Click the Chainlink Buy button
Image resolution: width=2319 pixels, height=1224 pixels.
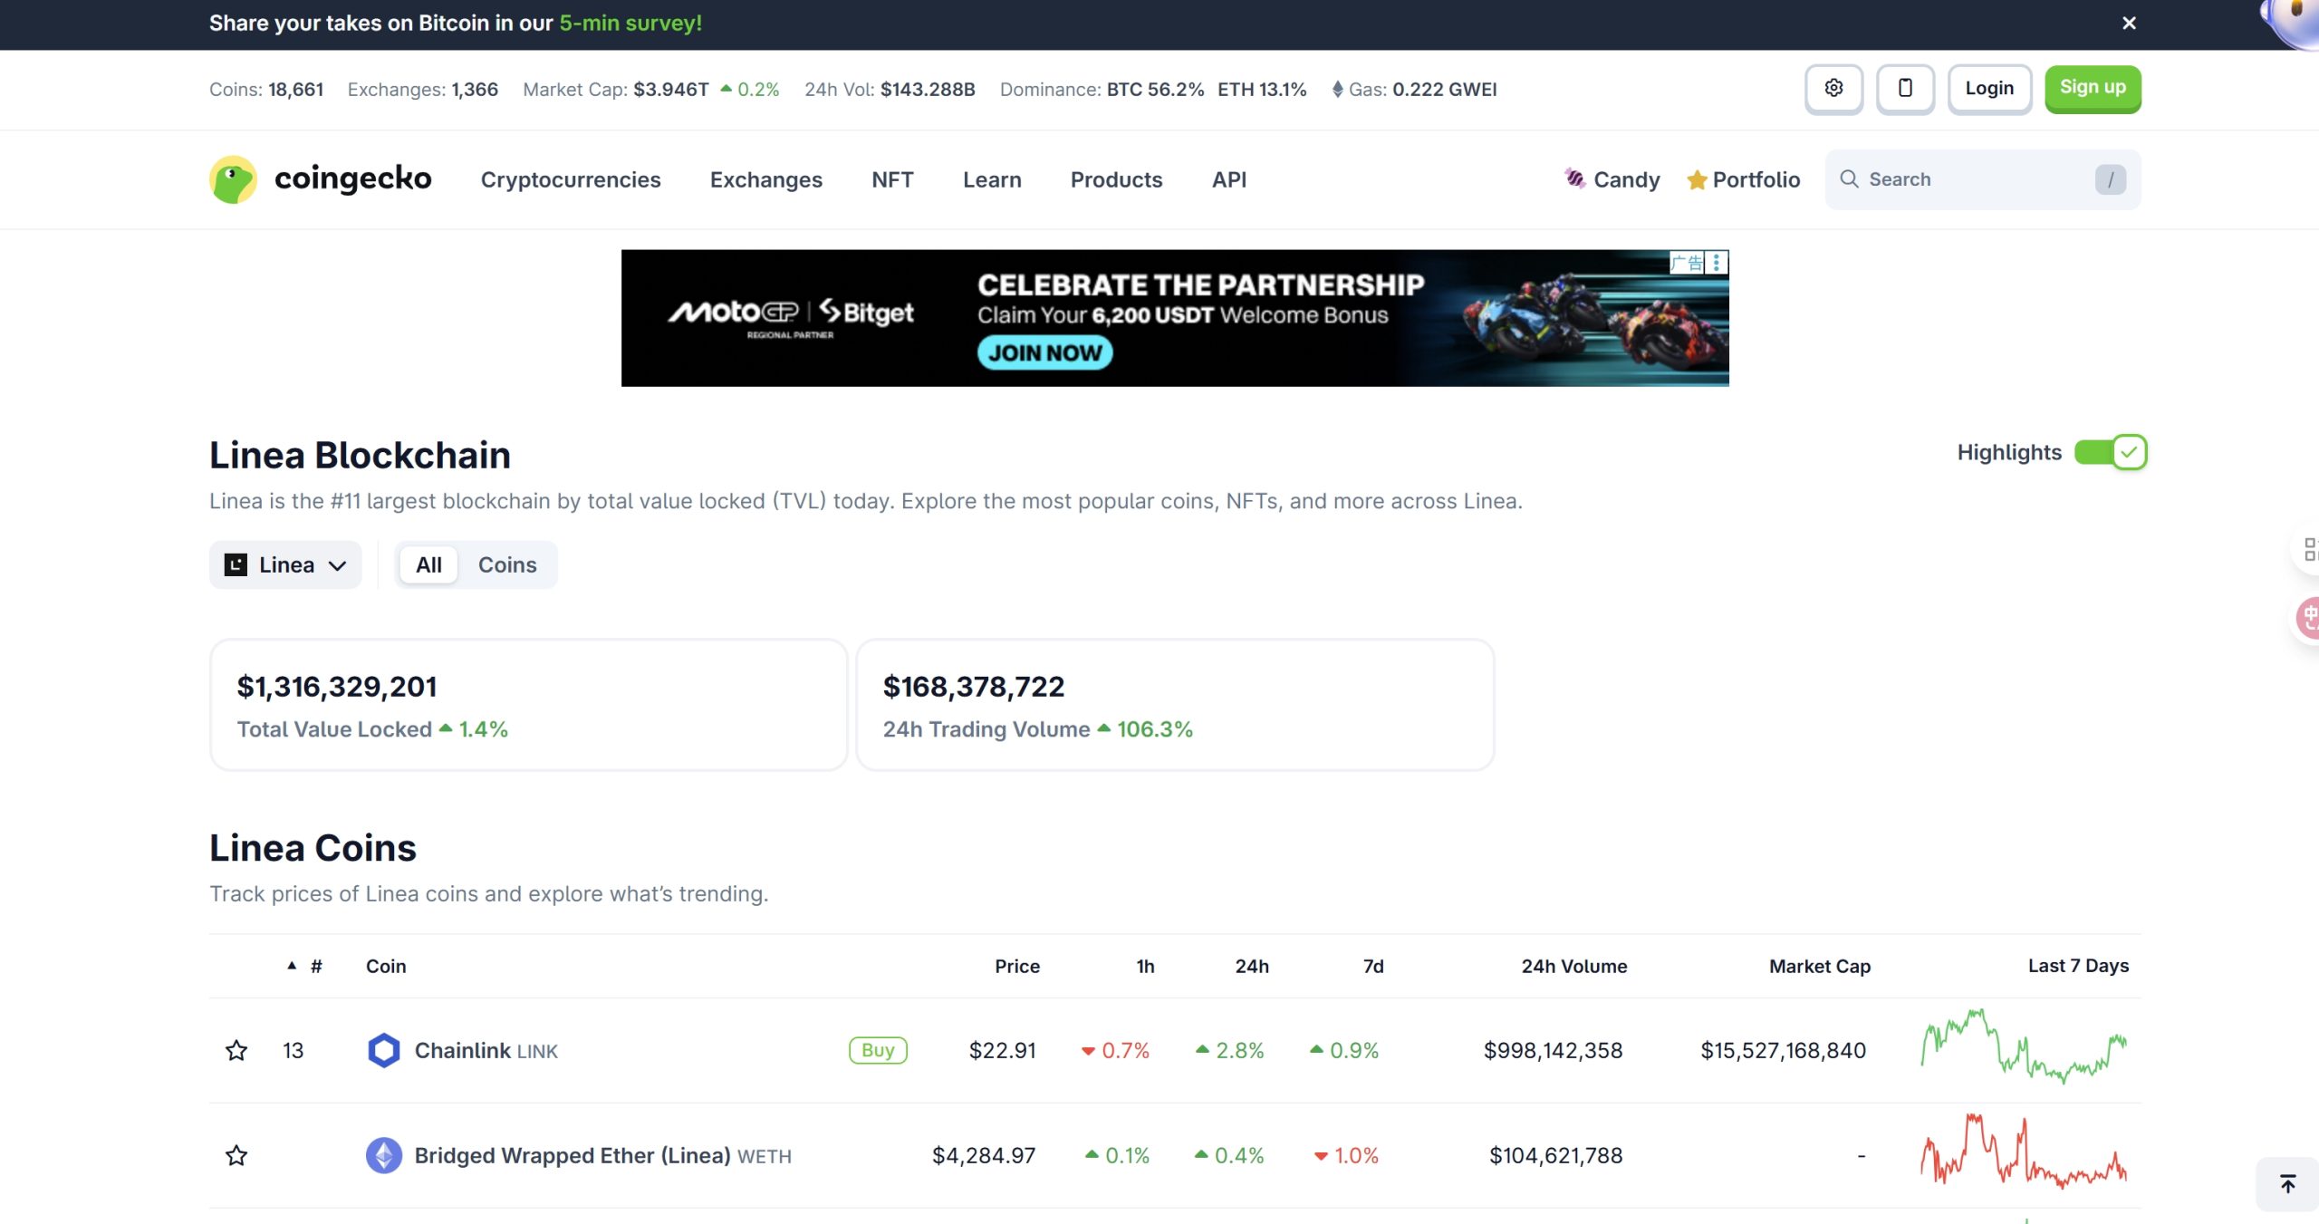pos(878,1050)
